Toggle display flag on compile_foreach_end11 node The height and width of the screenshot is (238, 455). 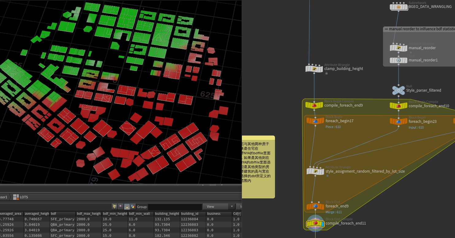point(322,224)
